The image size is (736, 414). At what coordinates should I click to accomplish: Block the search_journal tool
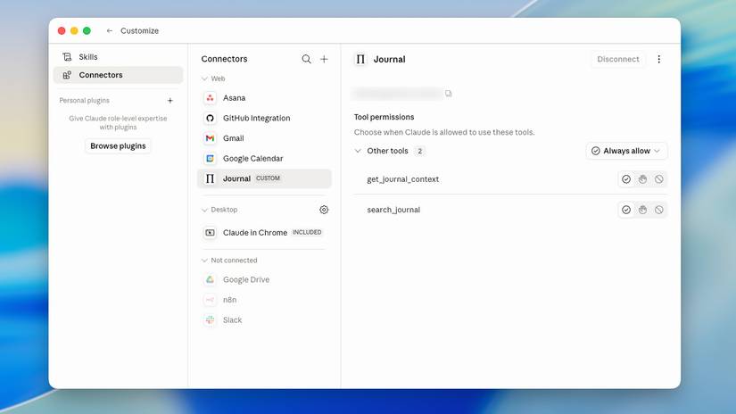659,210
